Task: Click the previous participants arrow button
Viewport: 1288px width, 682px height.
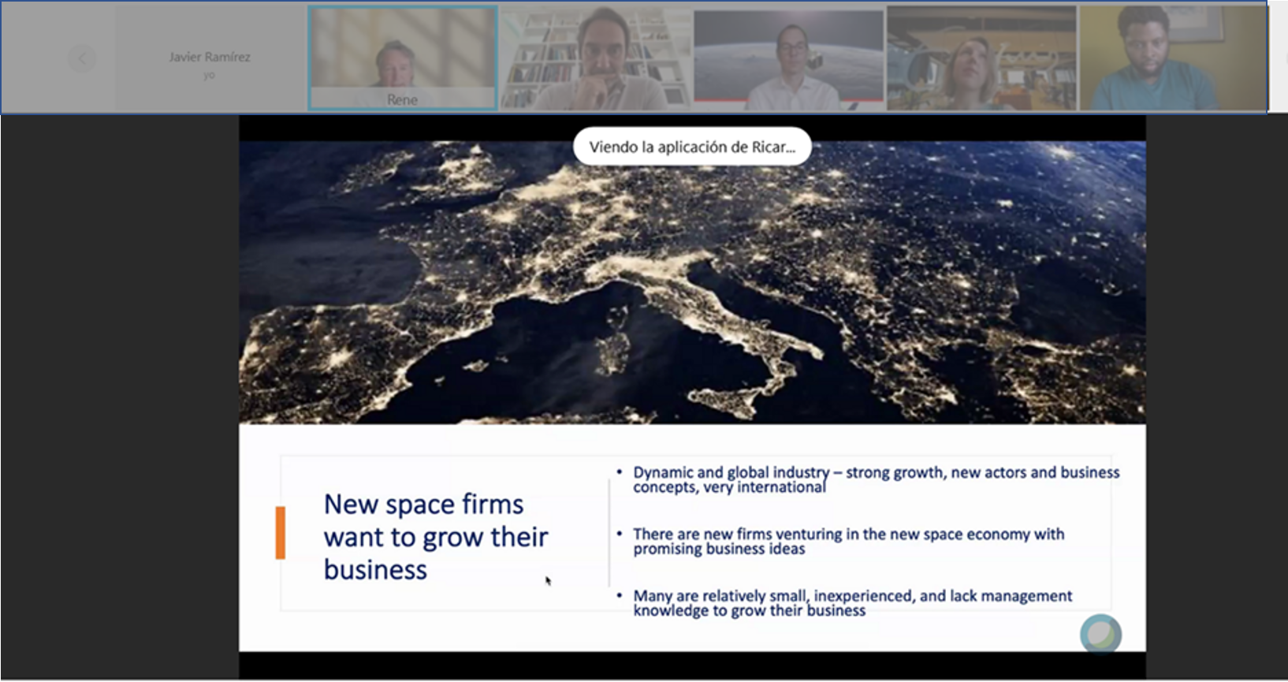Action: (x=82, y=58)
